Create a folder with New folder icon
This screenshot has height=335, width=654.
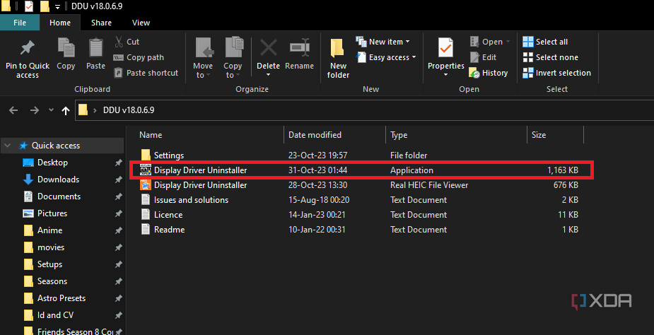click(338, 49)
